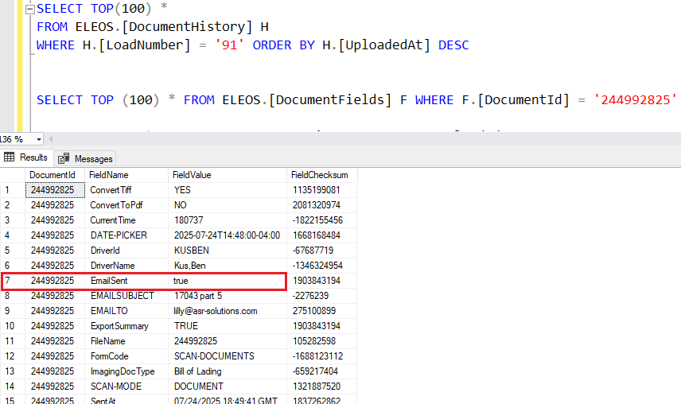The image size is (681, 404).
Task: Click checksum -659217404 cell
Action: coord(322,371)
